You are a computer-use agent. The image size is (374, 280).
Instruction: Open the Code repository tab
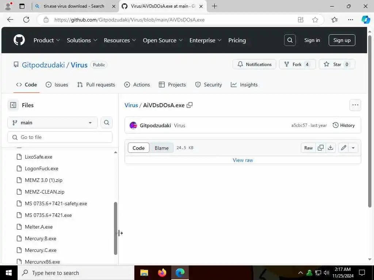[x=26, y=85]
